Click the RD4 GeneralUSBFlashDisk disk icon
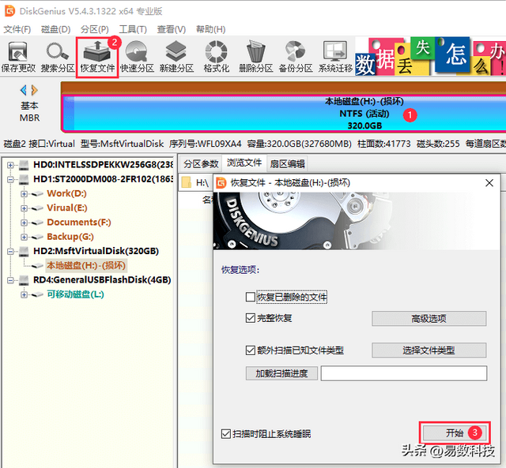Viewport: 506px width, 468px height. [24, 280]
